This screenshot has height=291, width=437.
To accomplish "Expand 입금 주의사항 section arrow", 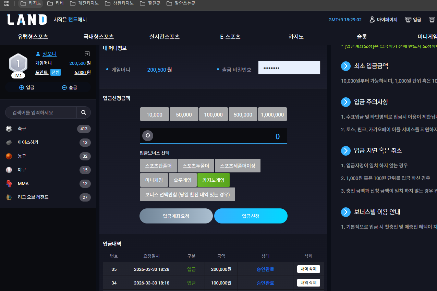I will tap(346, 102).
